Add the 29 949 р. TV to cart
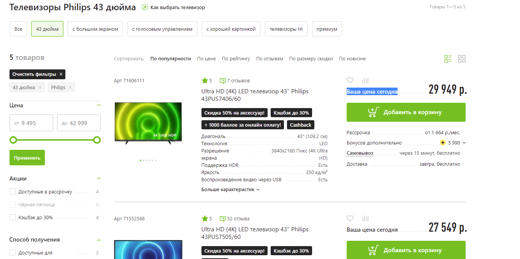Screen dimensions: 520x259 pos(406,112)
